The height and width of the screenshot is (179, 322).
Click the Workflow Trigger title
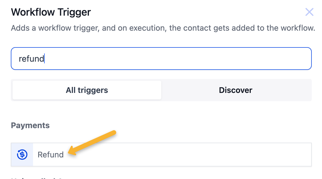tap(51, 12)
